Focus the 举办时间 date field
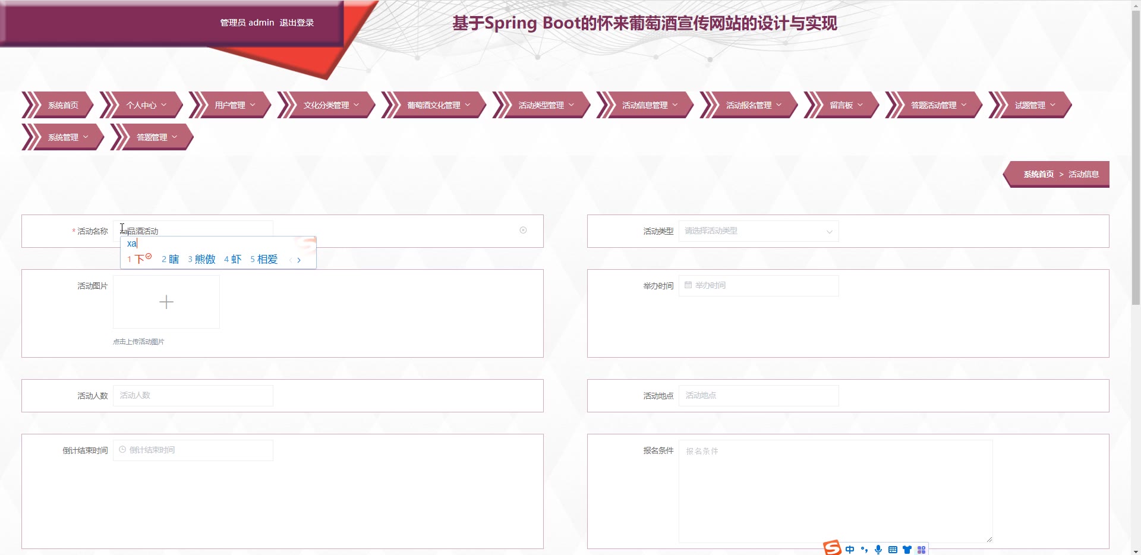This screenshot has width=1141, height=555. [x=759, y=286]
